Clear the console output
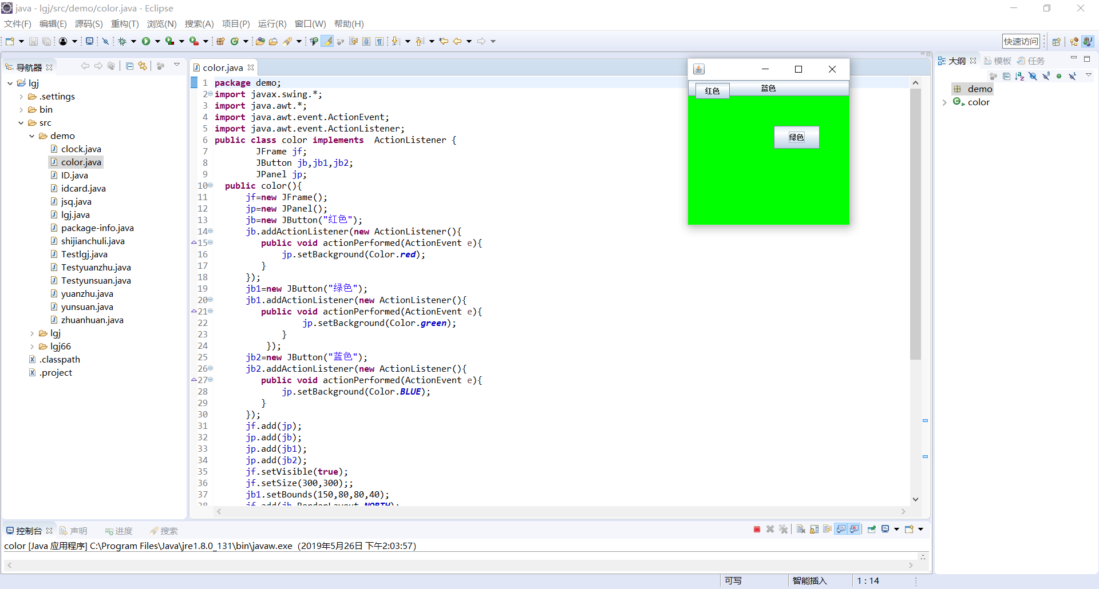This screenshot has width=1099, height=589. pos(801,530)
